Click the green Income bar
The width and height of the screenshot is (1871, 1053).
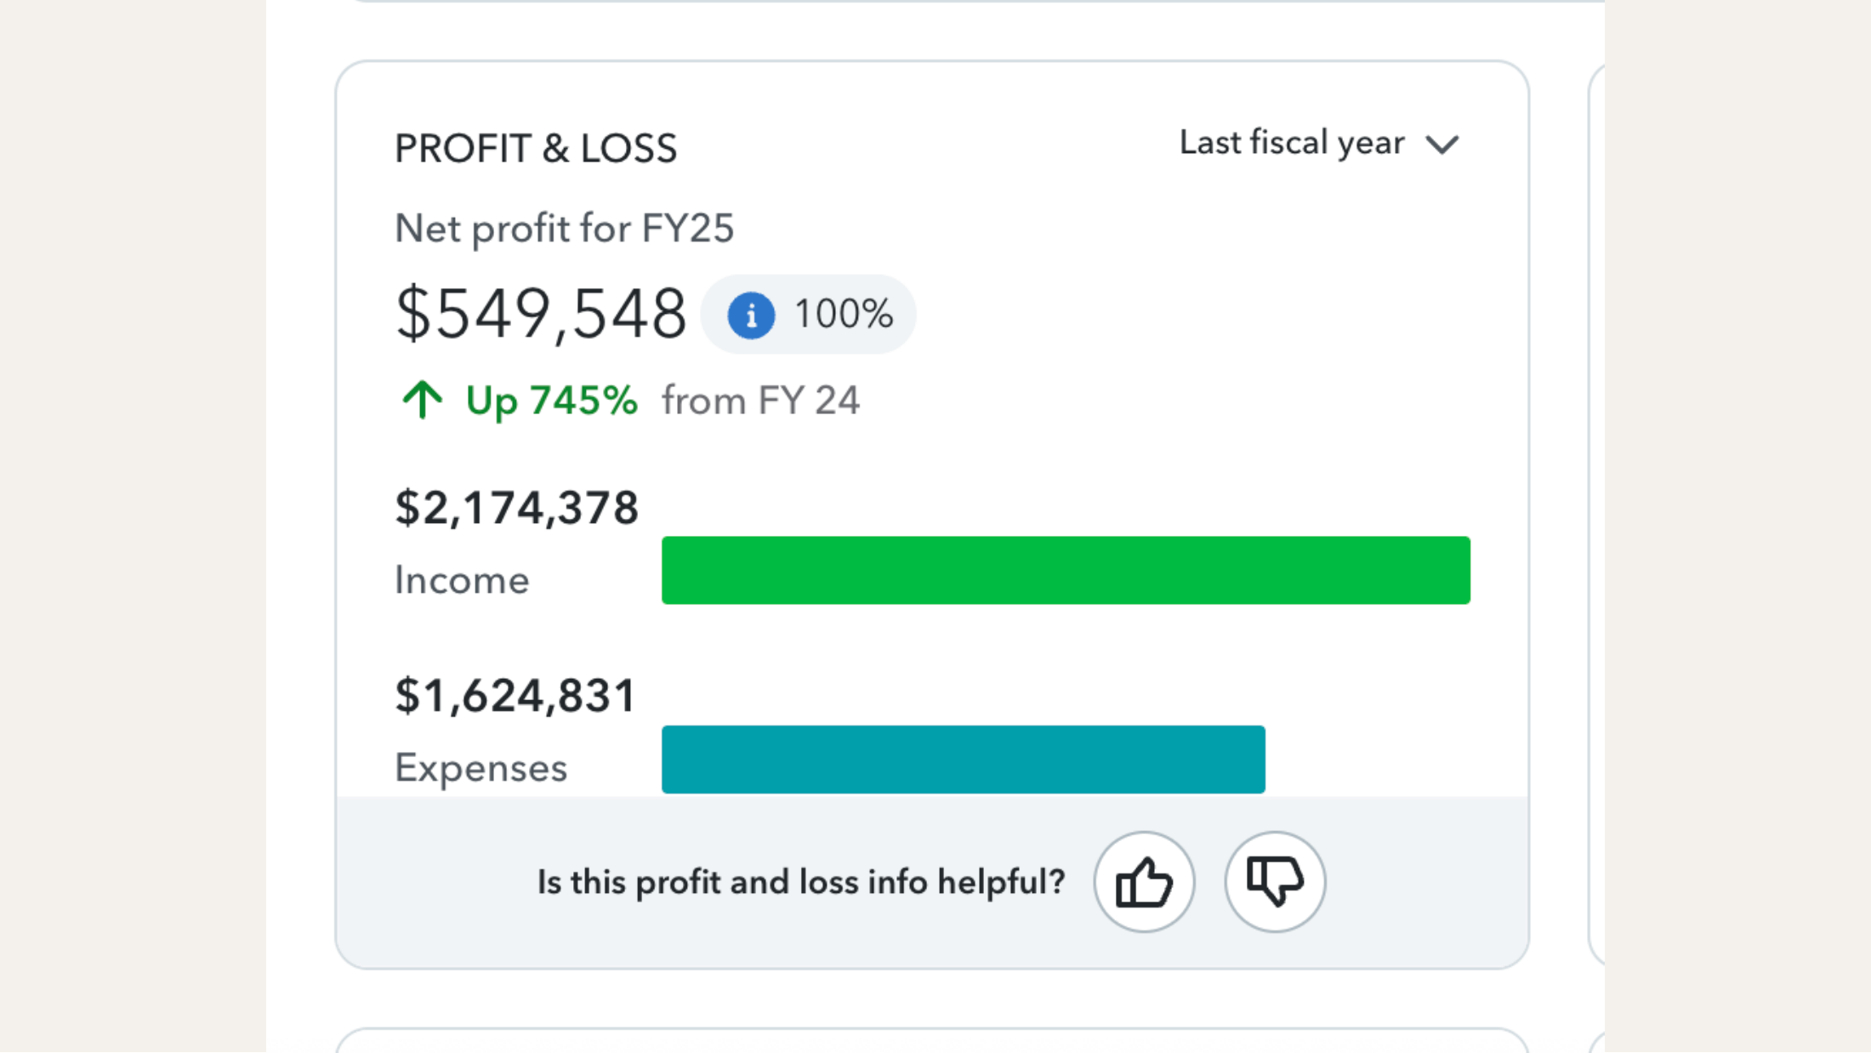point(1066,570)
